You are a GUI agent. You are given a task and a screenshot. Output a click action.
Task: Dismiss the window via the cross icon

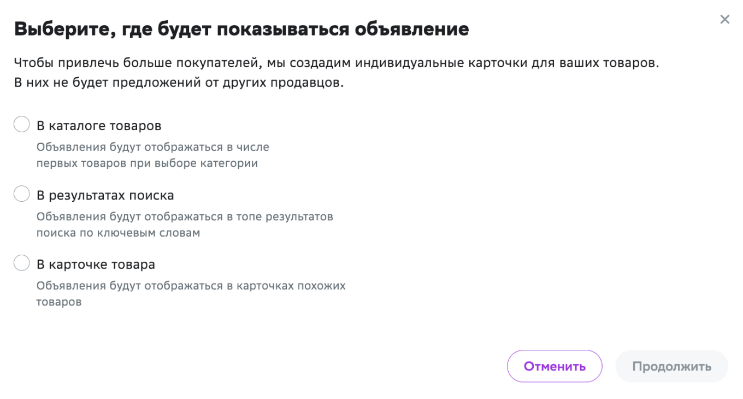pyautogui.click(x=725, y=19)
